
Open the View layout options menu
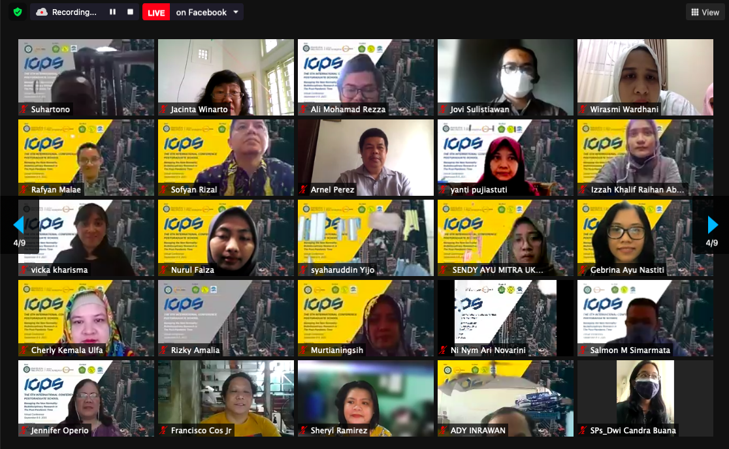pos(705,12)
